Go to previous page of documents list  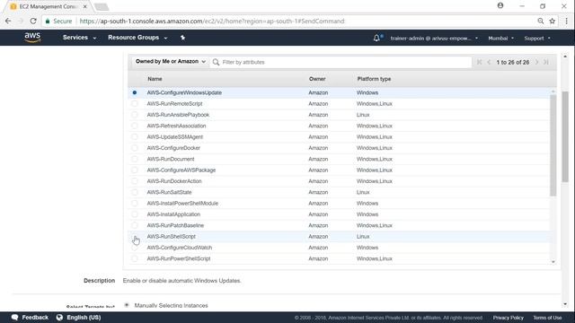489,62
